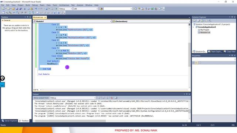237x133 pixels.
Task: Open the File menu
Action: coord(3,5)
